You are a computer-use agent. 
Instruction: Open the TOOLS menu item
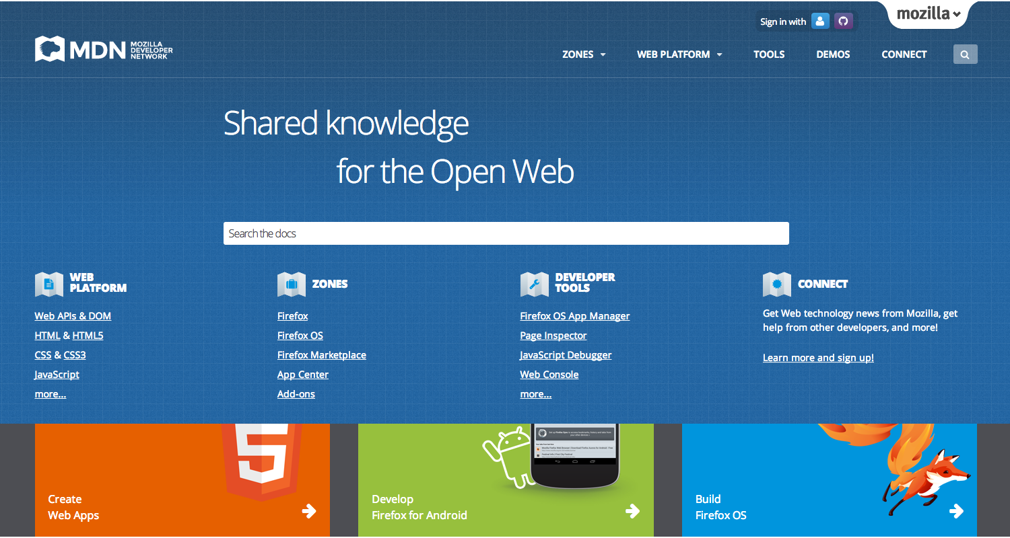pos(769,54)
